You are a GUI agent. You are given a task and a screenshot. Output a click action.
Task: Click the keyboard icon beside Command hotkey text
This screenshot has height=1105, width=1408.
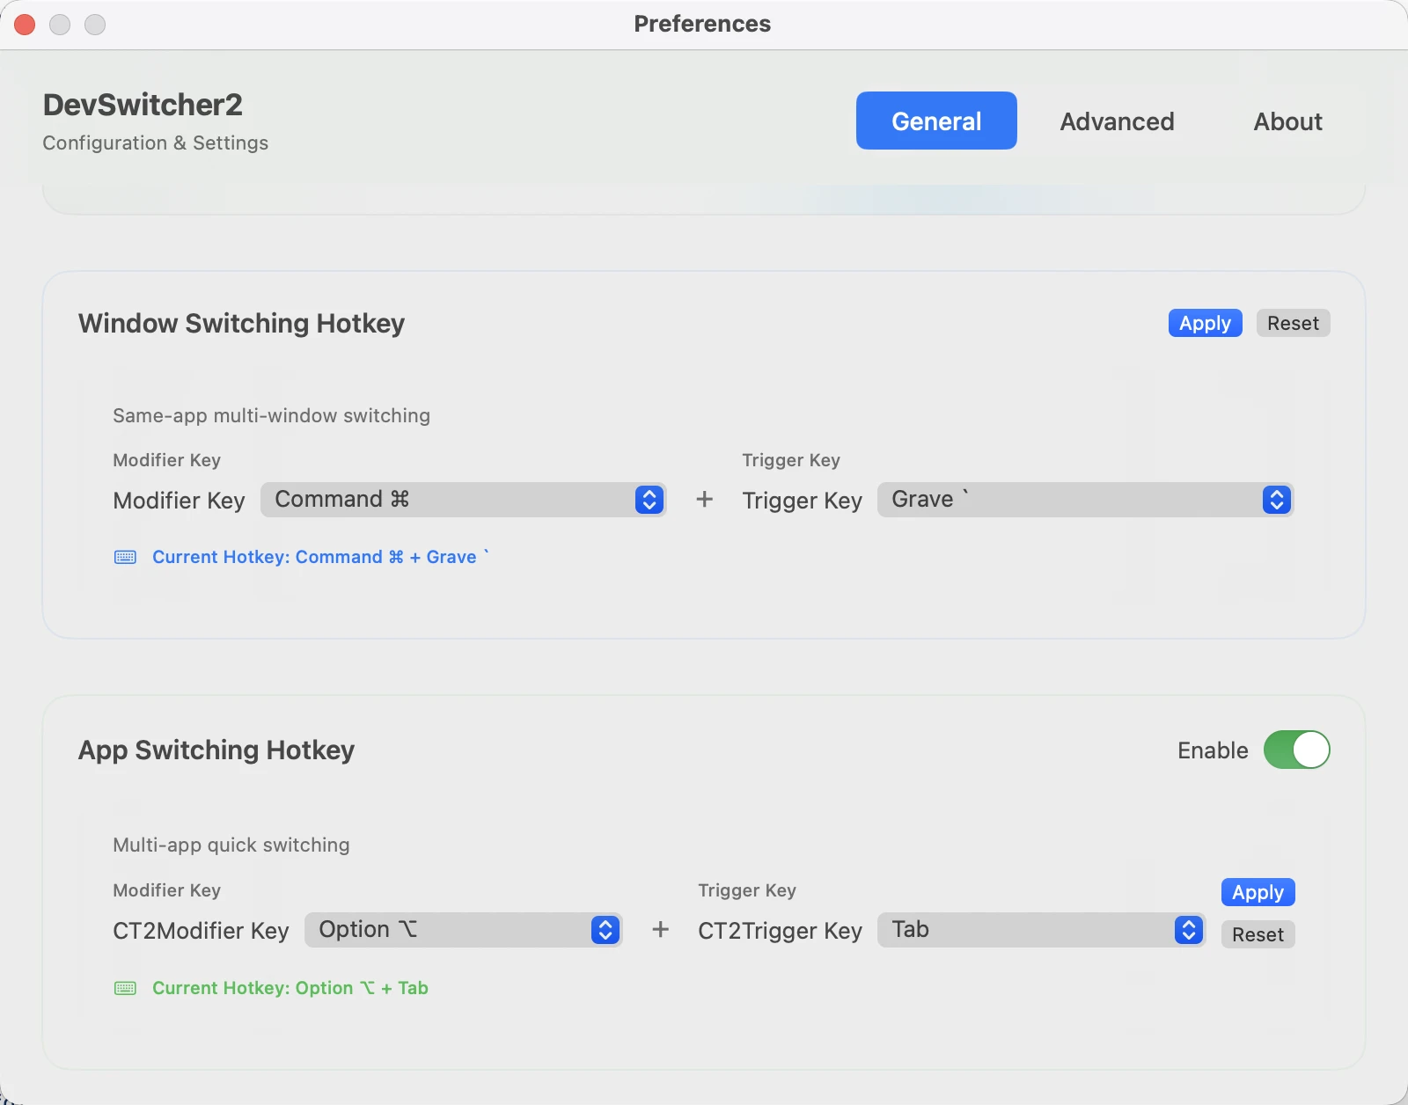pos(125,556)
